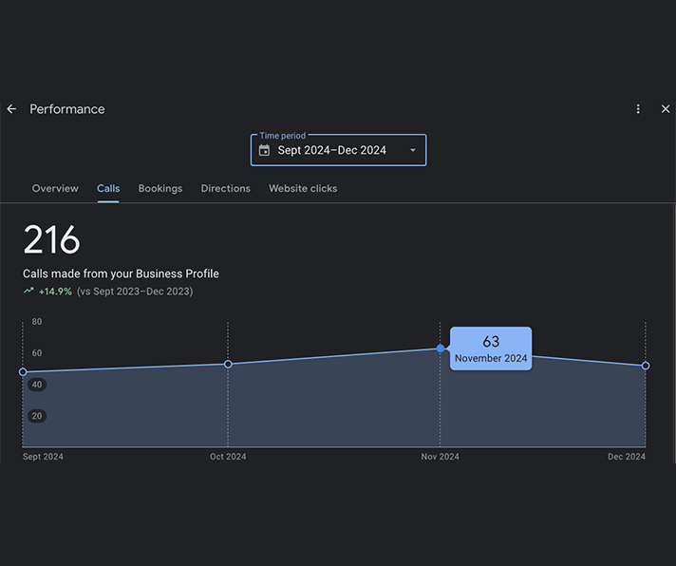Viewport: 676px width, 566px height.
Task: Click the 63 November 2024 tooltip
Action: 491,349
